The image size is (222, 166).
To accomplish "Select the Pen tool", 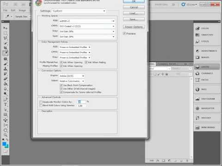I will pyautogui.click(x=6, y=100).
